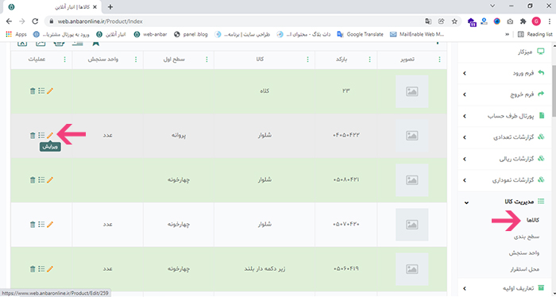Open column menu for تصویر header
The image size is (556, 297).
[440, 60]
